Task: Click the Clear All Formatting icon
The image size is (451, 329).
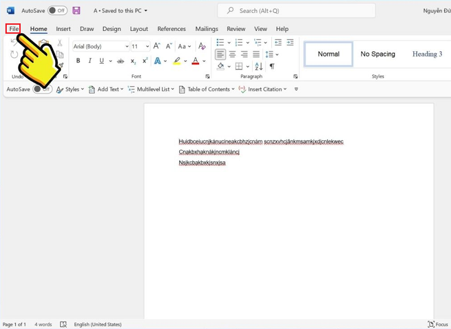Action: tap(202, 46)
